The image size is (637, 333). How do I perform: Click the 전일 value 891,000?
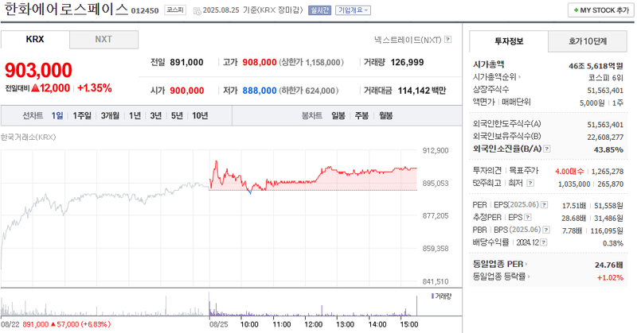point(186,63)
